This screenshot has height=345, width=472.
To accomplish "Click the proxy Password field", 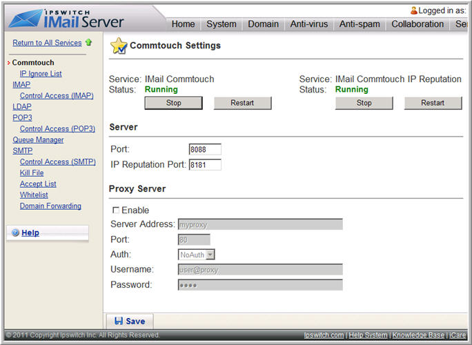I will coord(260,285).
